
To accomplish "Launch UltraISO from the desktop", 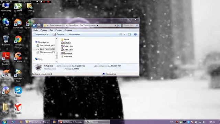I will [6, 92].
